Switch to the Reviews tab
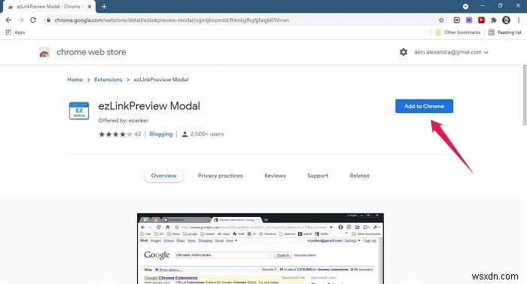This screenshot has height=284, width=527. 275,176
